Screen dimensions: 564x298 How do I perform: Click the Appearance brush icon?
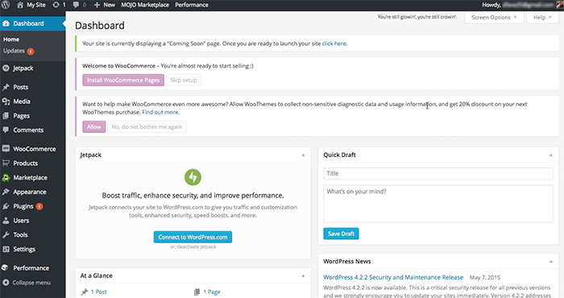click(6, 192)
